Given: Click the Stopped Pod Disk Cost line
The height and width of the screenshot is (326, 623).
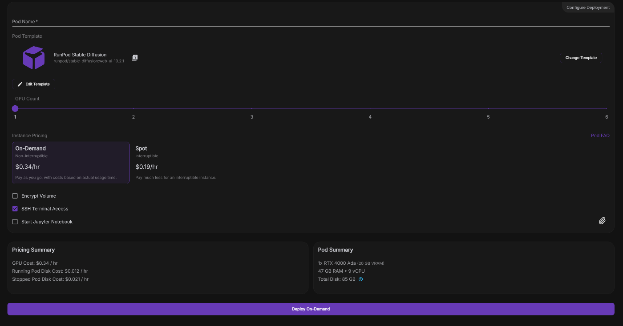Looking at the screenshot, I should coord(50,279).
